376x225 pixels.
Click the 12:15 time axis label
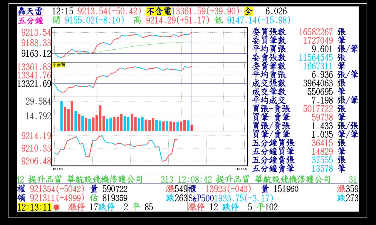(241, 169)
